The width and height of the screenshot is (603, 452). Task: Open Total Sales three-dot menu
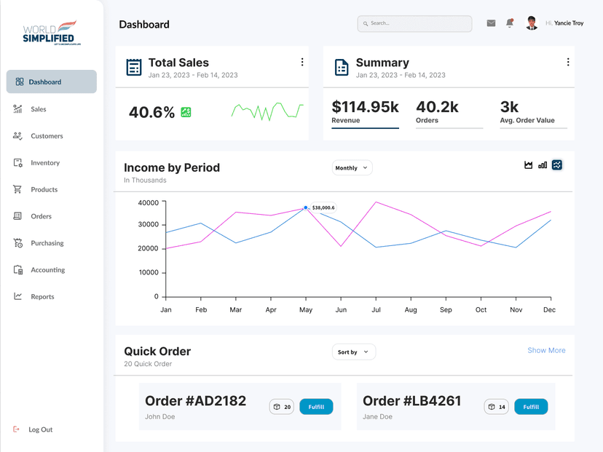[x=302, y=63]
